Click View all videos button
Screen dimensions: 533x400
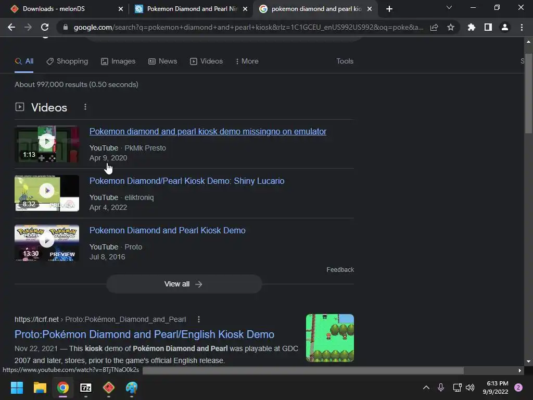(x=184, y=284)
